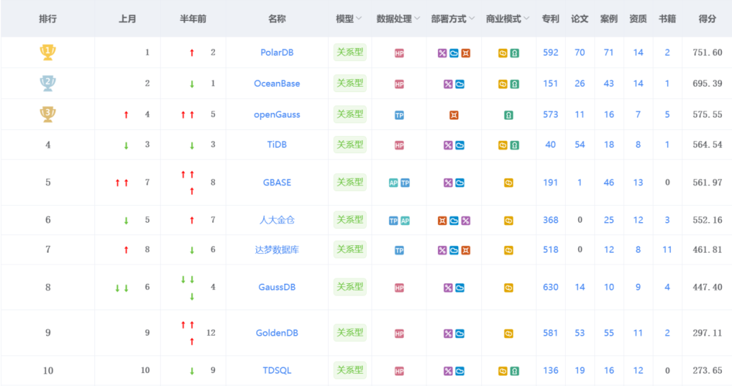Click the green business-model icon in TDSQL row

click(514, 371)
